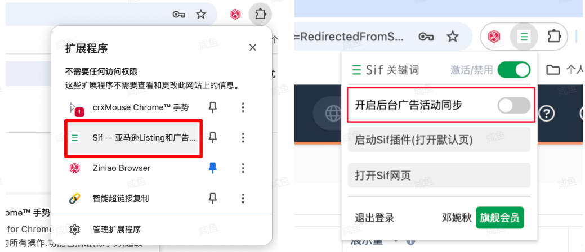Enable 开启后台广告活动同步 switch
The image size is (585, 252).
coord(513,106)
